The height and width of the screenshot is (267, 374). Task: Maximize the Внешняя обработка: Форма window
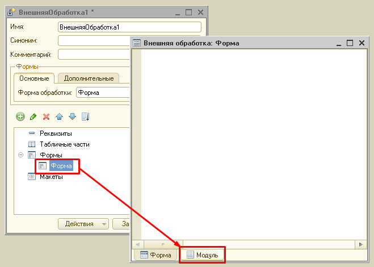click(x=350, y=43)
